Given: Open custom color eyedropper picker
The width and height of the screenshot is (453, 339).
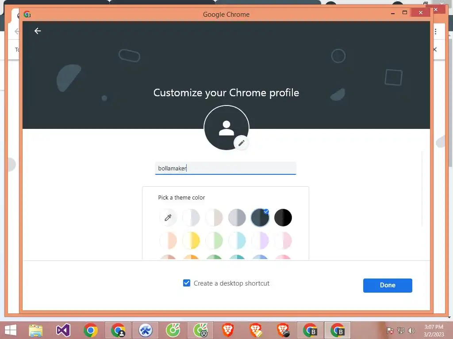Looking at the screenshot, I should pyautogui.click(x=168, y=217).
